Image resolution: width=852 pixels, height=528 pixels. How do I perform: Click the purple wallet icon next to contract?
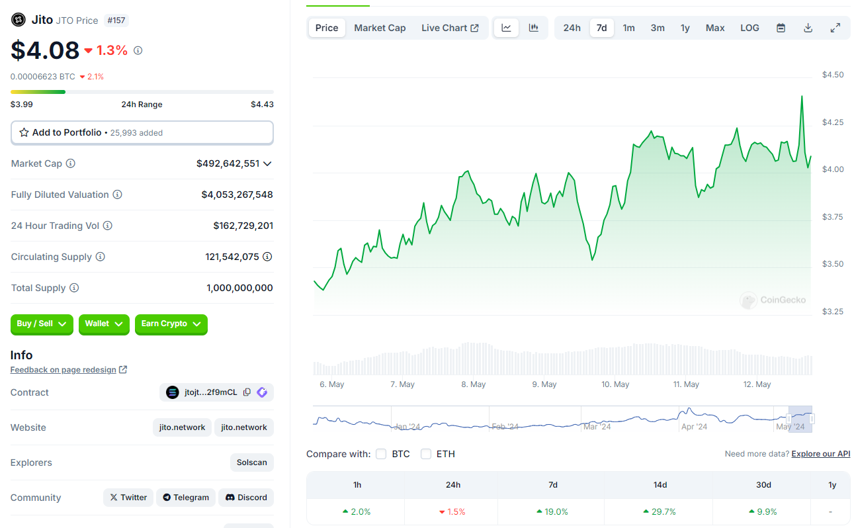click(x=262, y=392)
